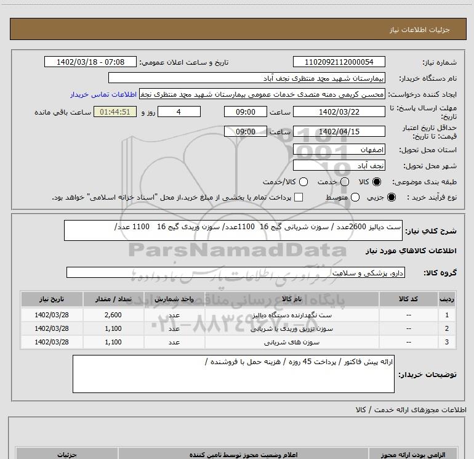The image size is (474, 459).
Task: Open the اطلاعات تماس خریدار link
Action: [103, 94]
